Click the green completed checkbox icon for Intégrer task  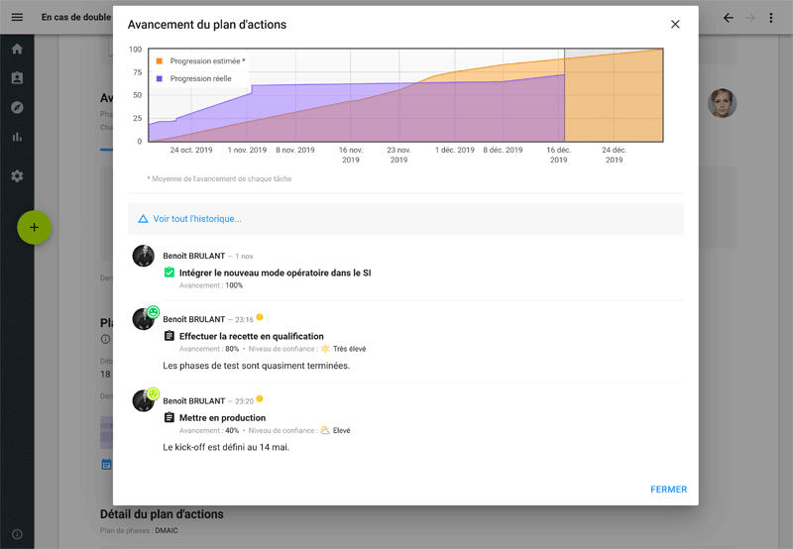(x=170, y=273)
